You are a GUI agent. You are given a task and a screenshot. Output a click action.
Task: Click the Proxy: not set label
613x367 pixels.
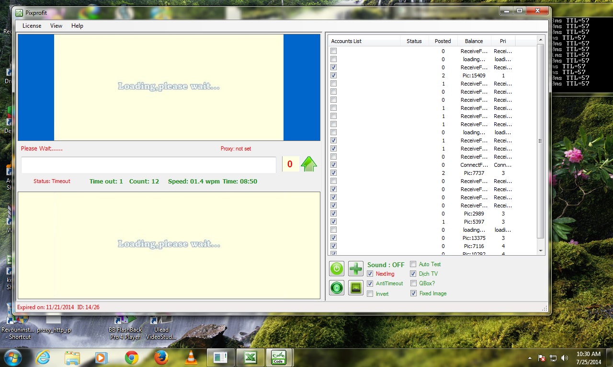click(236, 149)
